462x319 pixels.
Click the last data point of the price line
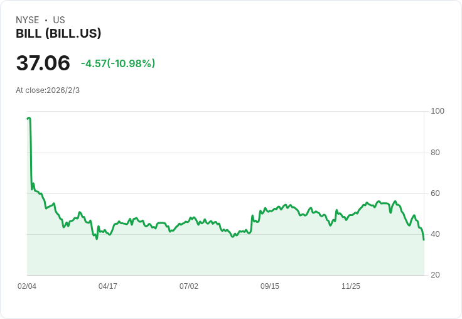424,239
